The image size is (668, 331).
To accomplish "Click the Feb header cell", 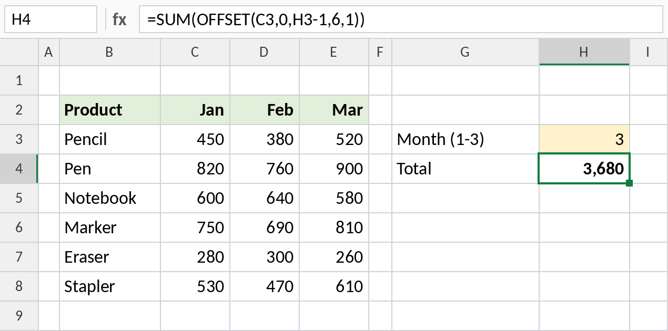I will coord(265,110).
